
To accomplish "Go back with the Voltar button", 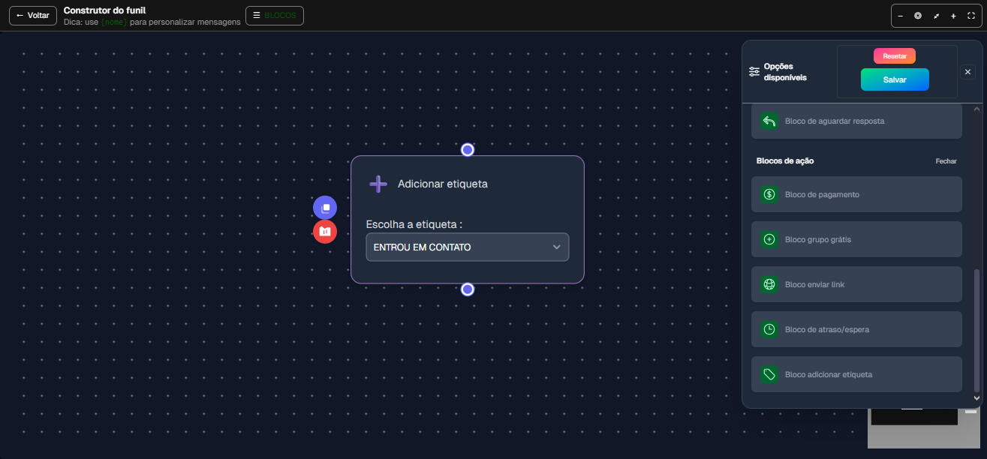I will click(x=33, y=16).
